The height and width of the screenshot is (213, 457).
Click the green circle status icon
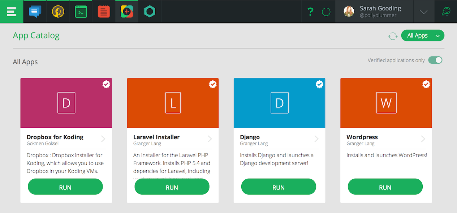326,11
